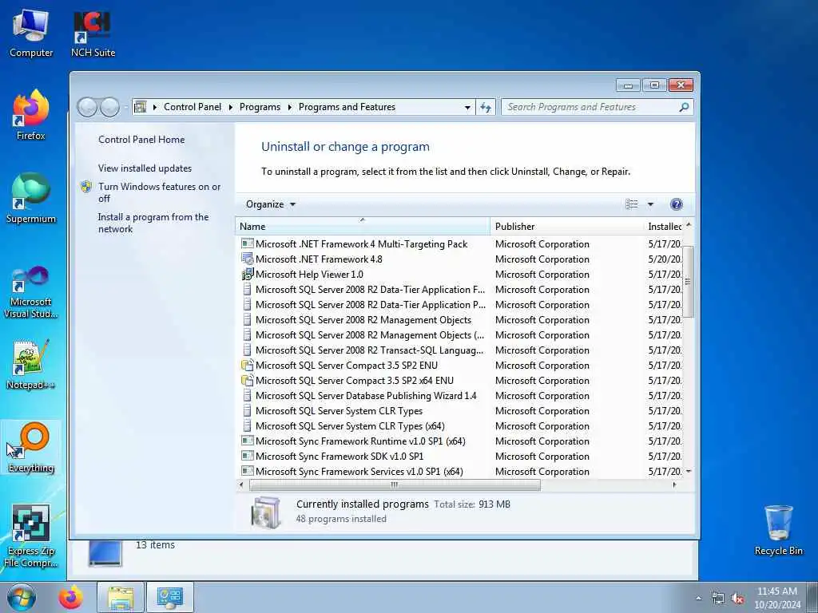Click the horizontal scroll left arrow
Screen dimensions: 818x613
pyautogui.click(x=241, y=485)
